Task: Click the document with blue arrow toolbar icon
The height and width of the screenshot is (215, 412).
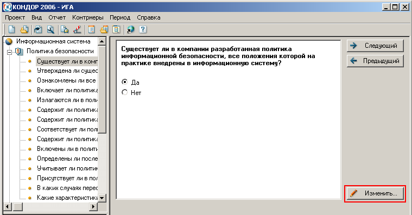Action: tap(38, 29)
